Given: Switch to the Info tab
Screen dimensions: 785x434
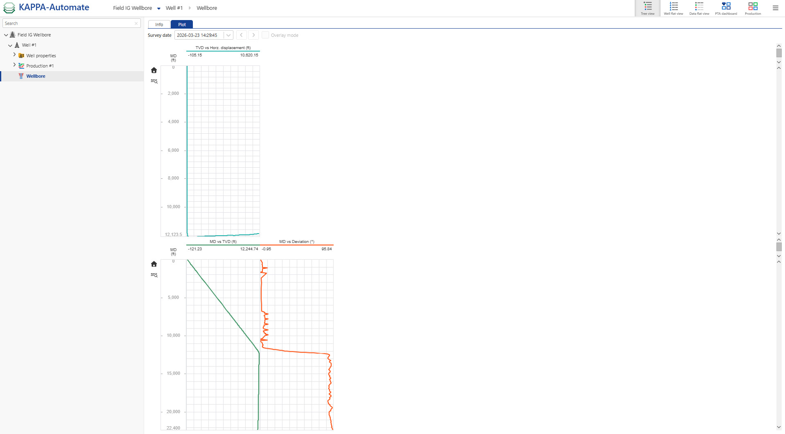Looking at the screenshot, I should click(159, 25).
